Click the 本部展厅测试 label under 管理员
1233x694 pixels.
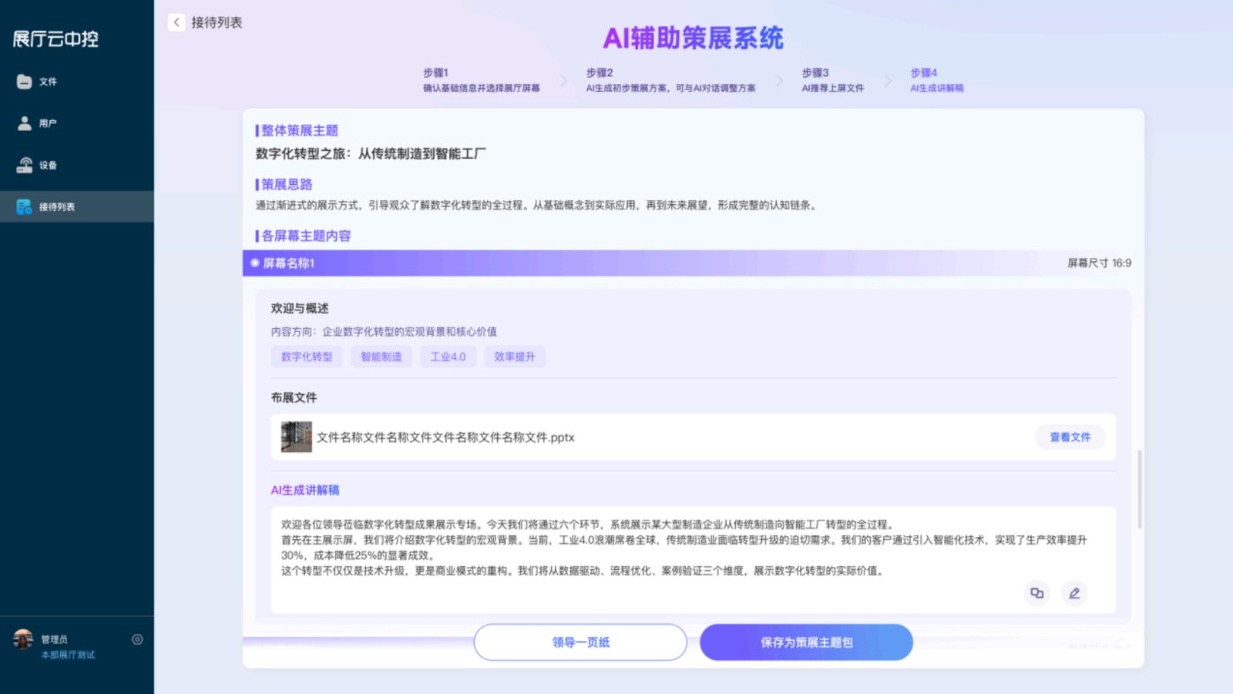point(68,655)
